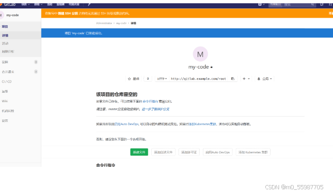Open the 项目 dropdown in top navbar
The width and height of the screenshot is (333, 193).
click(x=25, y=4)
